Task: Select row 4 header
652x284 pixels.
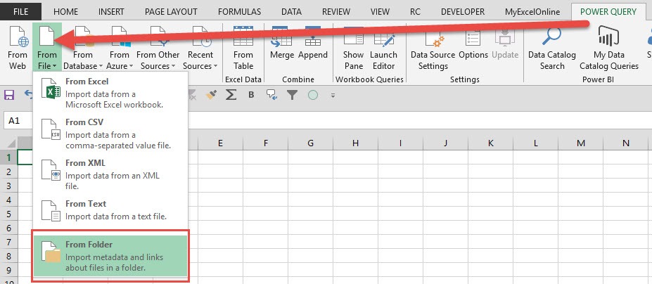Action: pyautogui.click(x=8, y=199)
